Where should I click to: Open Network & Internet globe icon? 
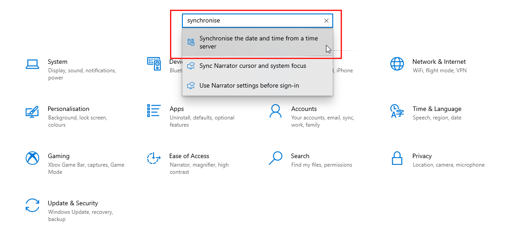[397, 64]
